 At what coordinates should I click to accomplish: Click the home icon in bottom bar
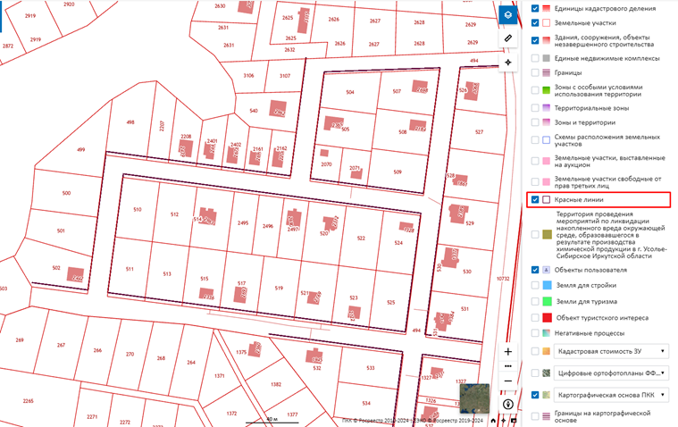493,421
